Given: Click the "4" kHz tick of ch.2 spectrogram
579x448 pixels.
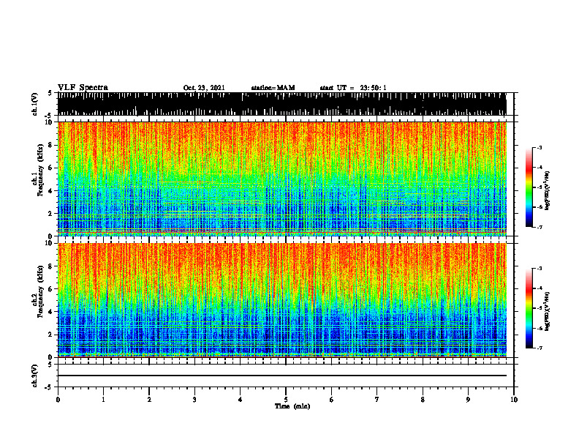Looking at the screenshot, I should (50, 312).
